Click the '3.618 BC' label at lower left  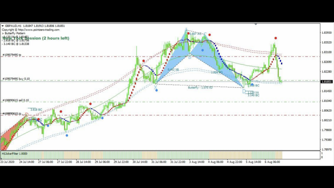(36, 110)
